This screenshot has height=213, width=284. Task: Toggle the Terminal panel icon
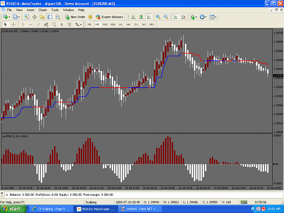50,17
